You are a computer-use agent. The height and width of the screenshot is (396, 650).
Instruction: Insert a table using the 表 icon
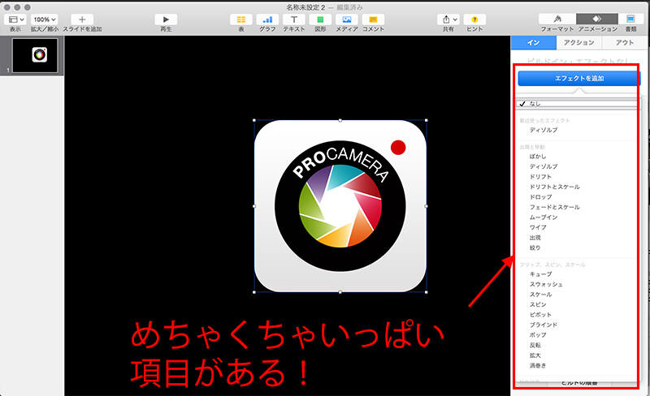point(240,19)
